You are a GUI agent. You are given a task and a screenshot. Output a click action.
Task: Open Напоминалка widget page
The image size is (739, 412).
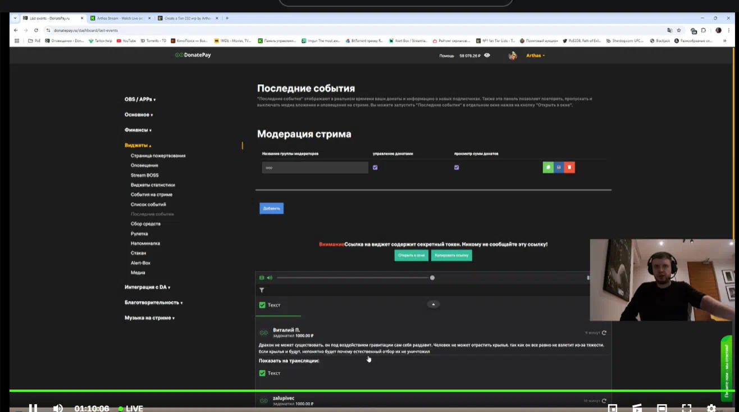click(x=145, y=243)
